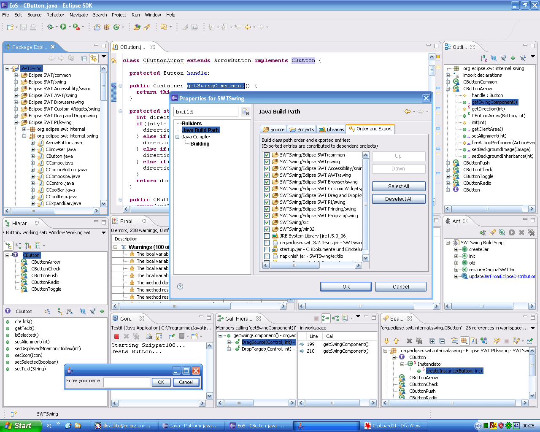Click the vertical scrollbar of the build path entries list
540x432 pixels.
click(x=365, y=206)
